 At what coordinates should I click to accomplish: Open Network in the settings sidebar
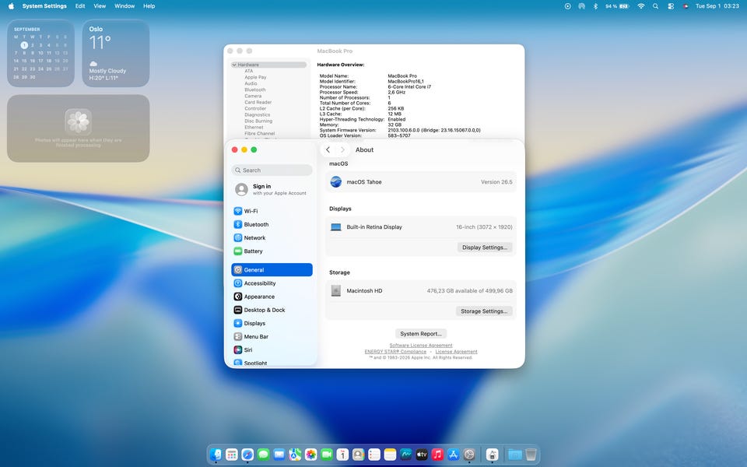tap(272, 238)
